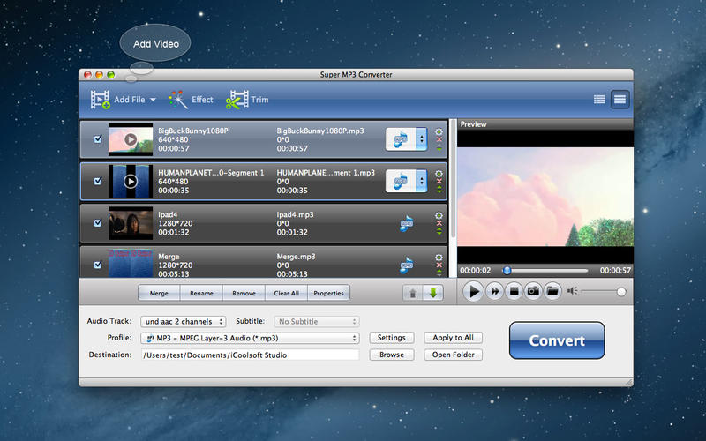Open the gear settings for BigBuckBunny1080P
706x441 pixels.
click(x=439, y=131)
